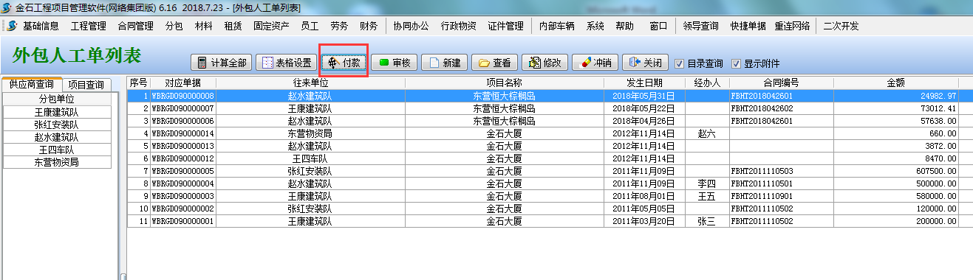
Task: Open the 帮助 menu
Action: click(624, 26)
